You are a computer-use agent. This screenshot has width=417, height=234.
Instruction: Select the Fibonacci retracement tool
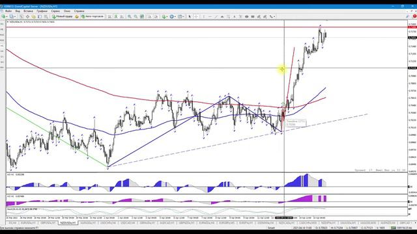pos(228,16)
